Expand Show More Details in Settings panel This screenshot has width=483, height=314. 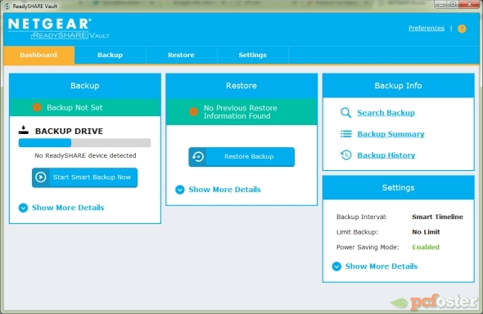click(x=375, y=267)
